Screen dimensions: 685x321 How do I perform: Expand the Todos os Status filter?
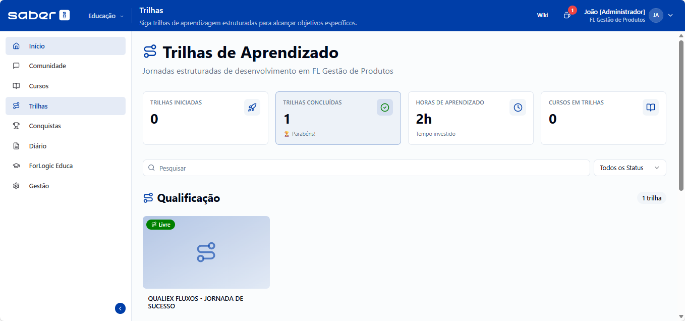pyautogui.click(x=630, y=168)
